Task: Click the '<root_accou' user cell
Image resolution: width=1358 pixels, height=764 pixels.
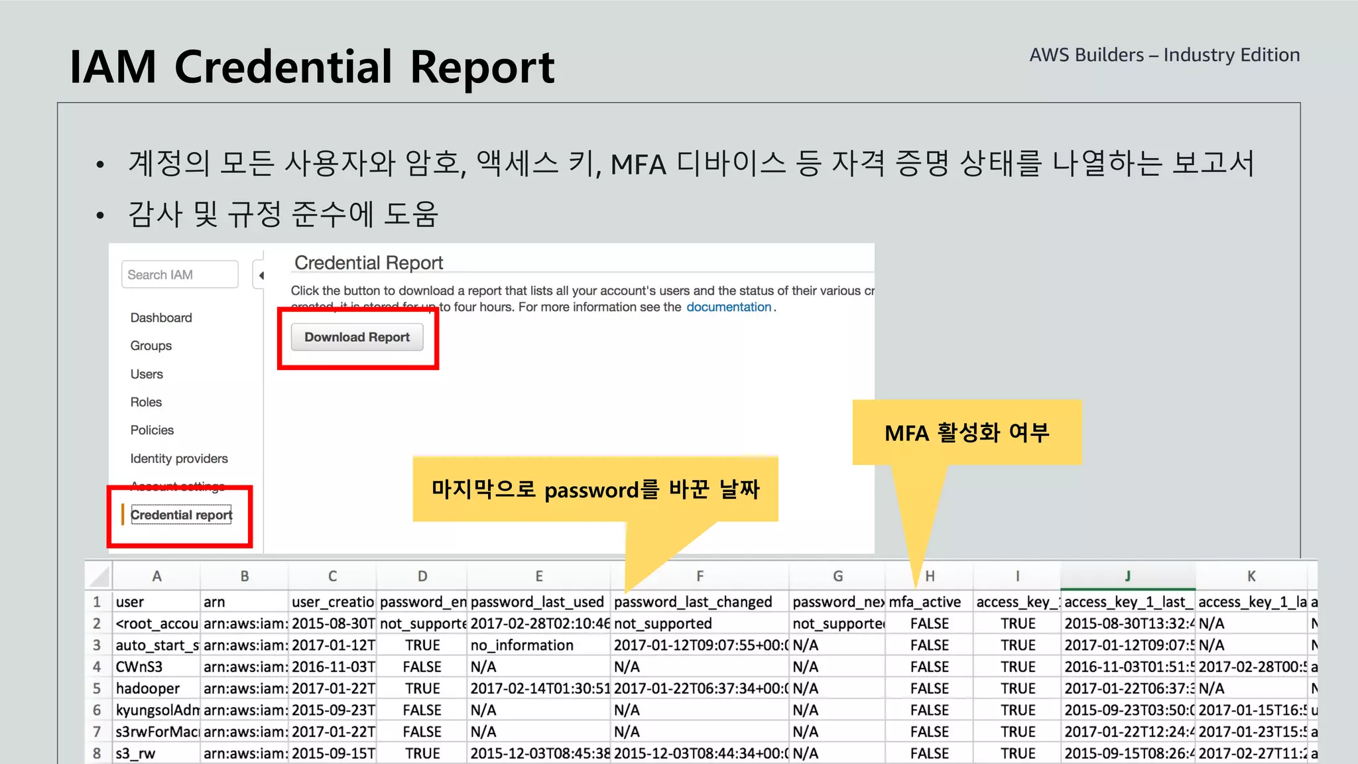Action: click(156, 623)
